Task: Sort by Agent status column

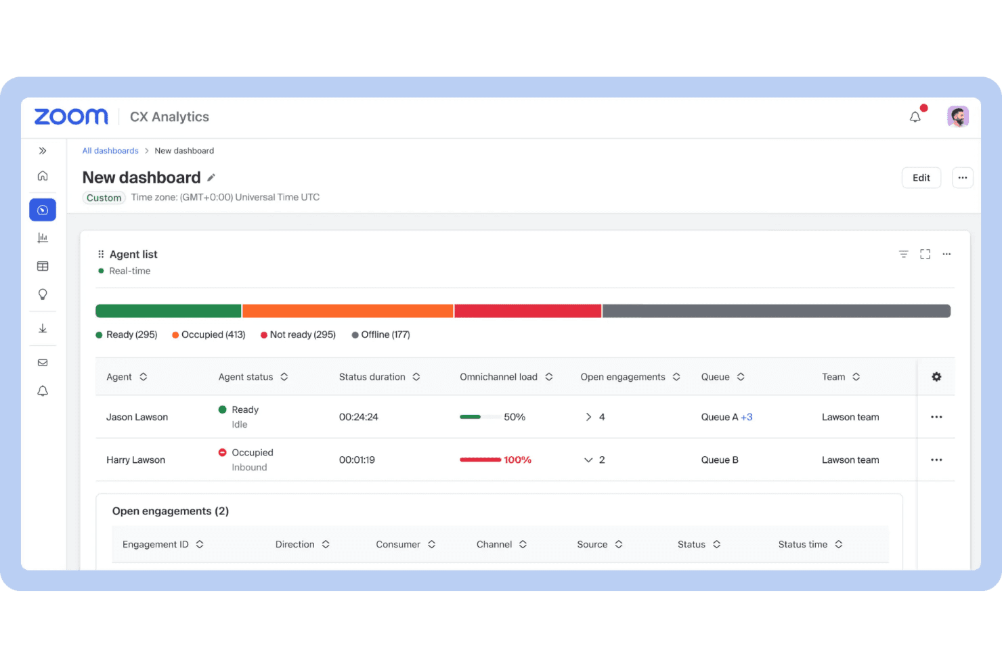Action: click(x=284, y=377)
